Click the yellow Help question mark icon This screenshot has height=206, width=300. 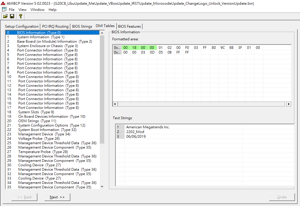[x=21, y=16]
